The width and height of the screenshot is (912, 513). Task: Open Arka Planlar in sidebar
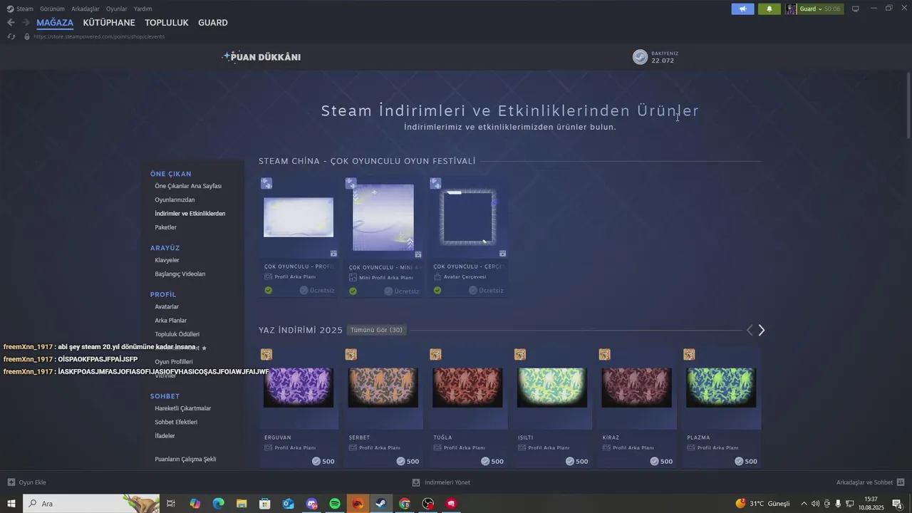click(x=171, y=321)
